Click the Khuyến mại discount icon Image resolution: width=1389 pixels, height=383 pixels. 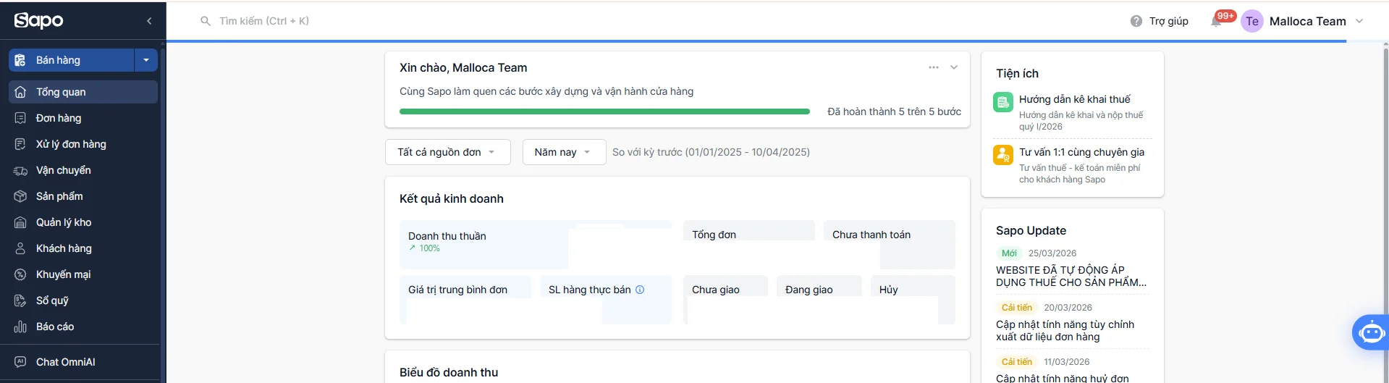point(20,274)
